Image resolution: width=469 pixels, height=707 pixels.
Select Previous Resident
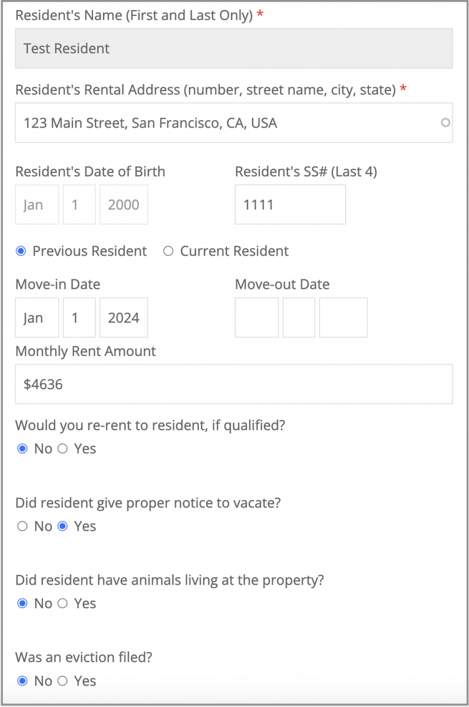click(21, 251)
